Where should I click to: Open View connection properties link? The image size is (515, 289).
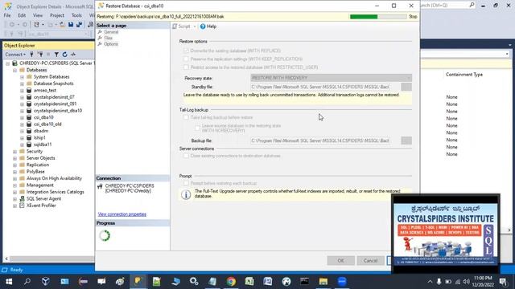[x=122, y=214]
